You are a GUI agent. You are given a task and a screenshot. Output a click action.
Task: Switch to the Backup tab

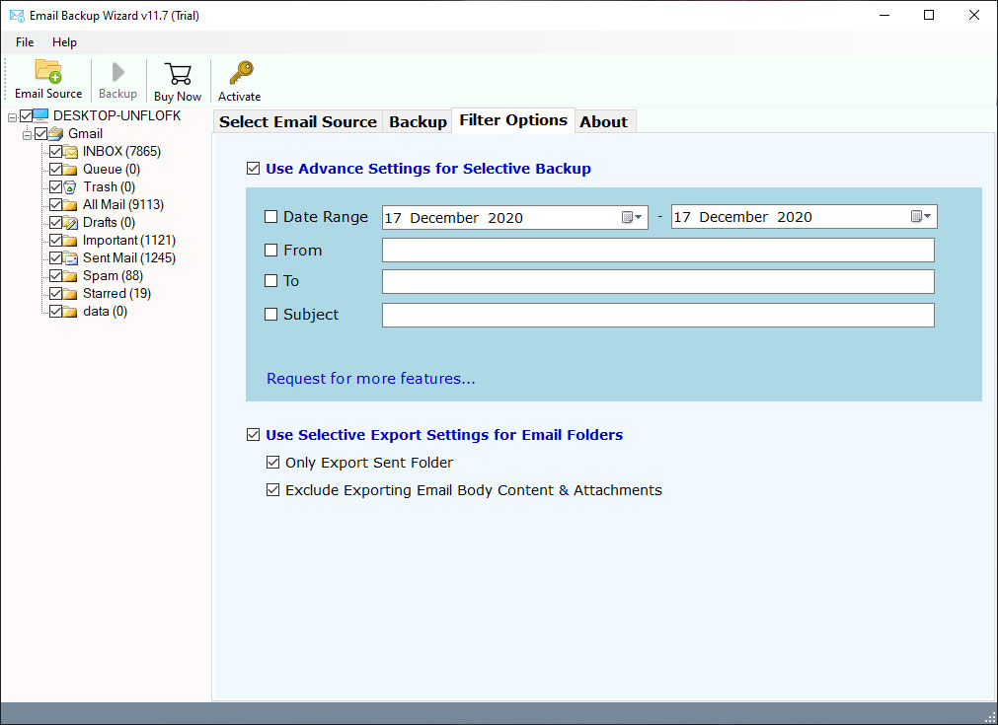[419, 121]
